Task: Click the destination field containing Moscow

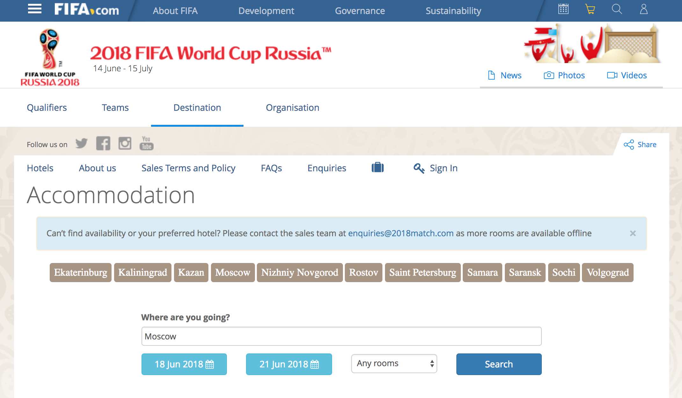Action: [x=341, y=336]
